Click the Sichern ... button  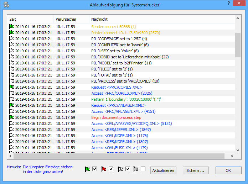coord(195,170)
